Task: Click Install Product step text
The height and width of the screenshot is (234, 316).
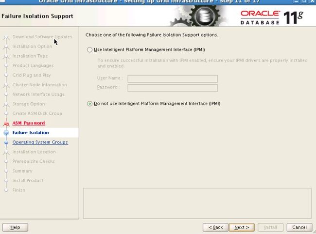Action: (x=28, y=181)
